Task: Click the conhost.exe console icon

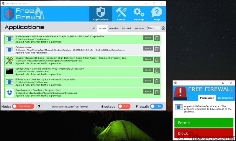Action: [x=9, y=71]
